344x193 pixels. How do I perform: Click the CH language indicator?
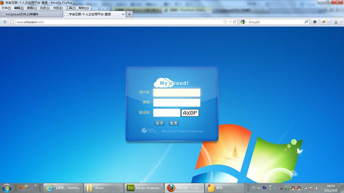[253, 188]
